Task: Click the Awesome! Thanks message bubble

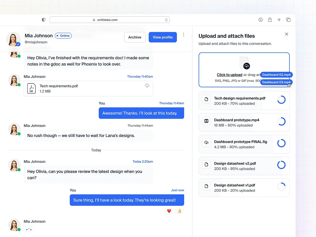Action: click(141, 113)
